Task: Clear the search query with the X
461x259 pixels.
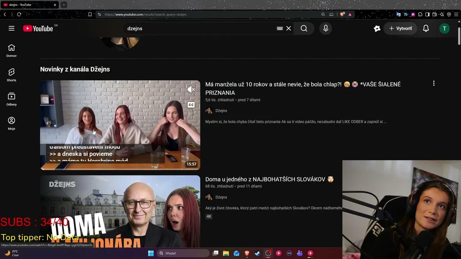Action: tap(288, 28)
